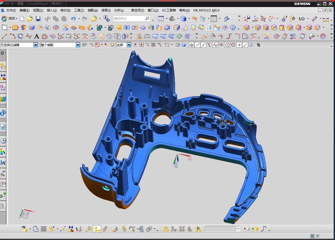Toggle the Existing Point plus snap option

tap(239, 45)
